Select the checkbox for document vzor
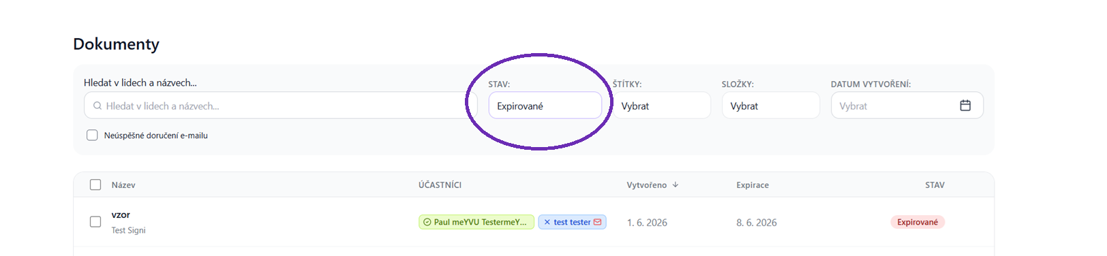This screenshot has height=256, width=1107. 95,222
